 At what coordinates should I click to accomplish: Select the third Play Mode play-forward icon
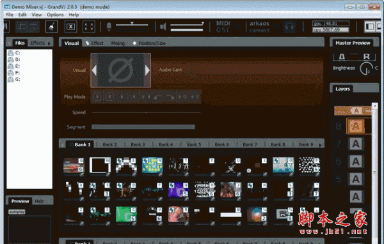(x=122, y=97)
